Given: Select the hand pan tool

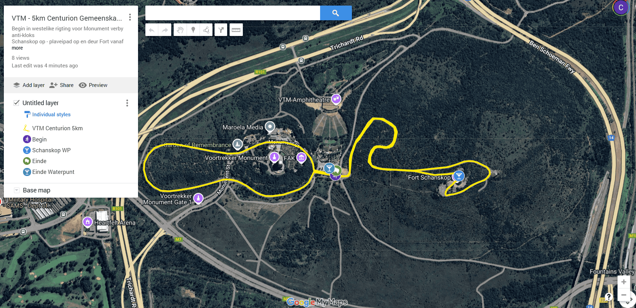Looking at the screenshot, I should tap(180, 30).
